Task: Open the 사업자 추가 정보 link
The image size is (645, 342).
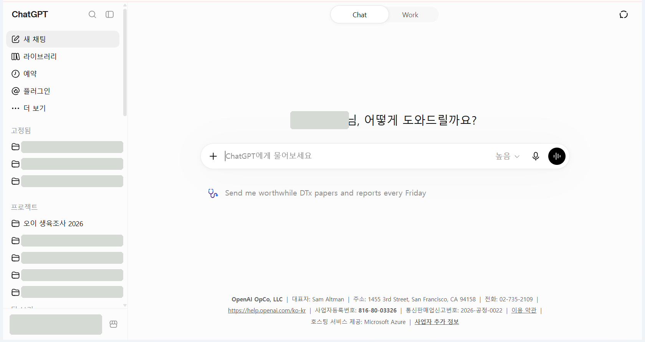Action: pos(437,322)
